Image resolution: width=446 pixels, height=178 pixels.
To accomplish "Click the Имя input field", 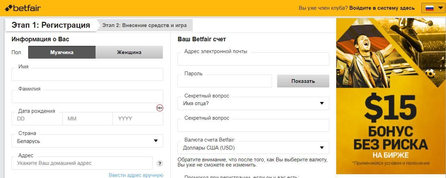I will [87, 75].
